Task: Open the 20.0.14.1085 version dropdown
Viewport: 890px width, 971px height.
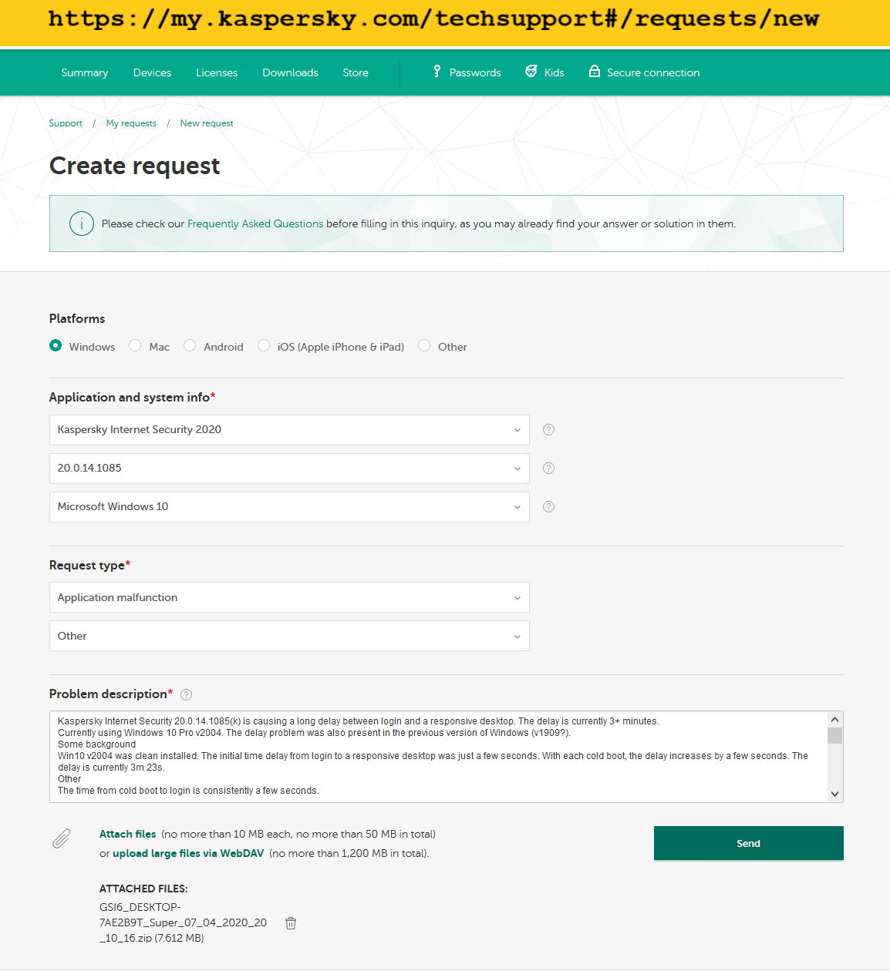Action: click(289, 469)
